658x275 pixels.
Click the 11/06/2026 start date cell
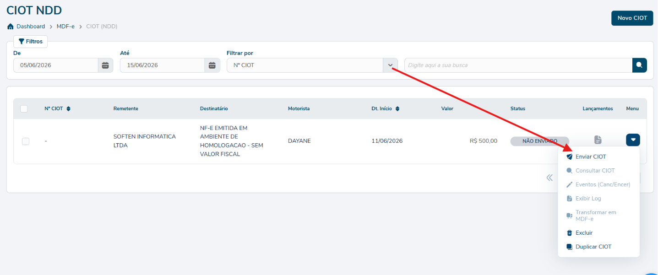point(387,141)
